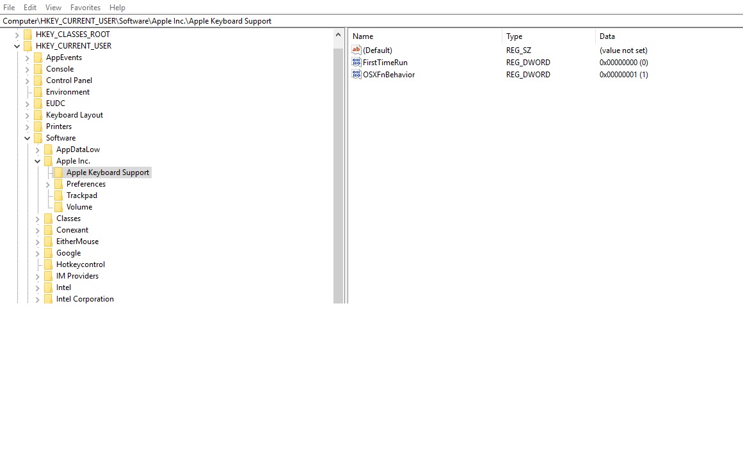Select the Trackpad key label
The image size is (743, 460).
[81, 195]
